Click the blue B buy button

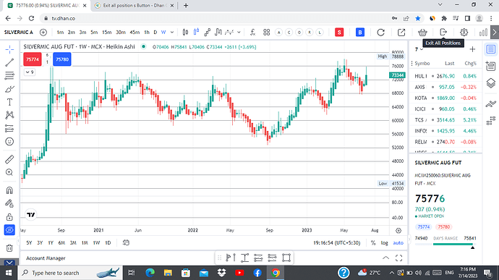tap(360, 32)
